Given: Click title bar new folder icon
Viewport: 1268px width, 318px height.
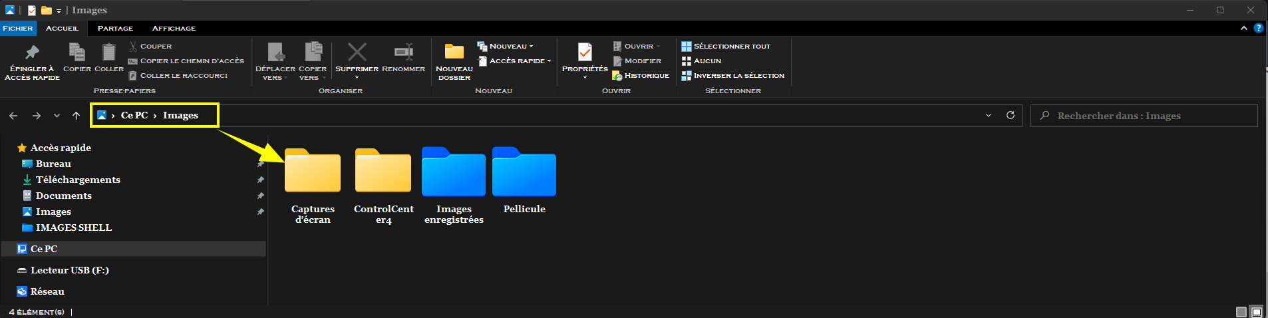Looking at the screenshot, I should pos(47,10).
